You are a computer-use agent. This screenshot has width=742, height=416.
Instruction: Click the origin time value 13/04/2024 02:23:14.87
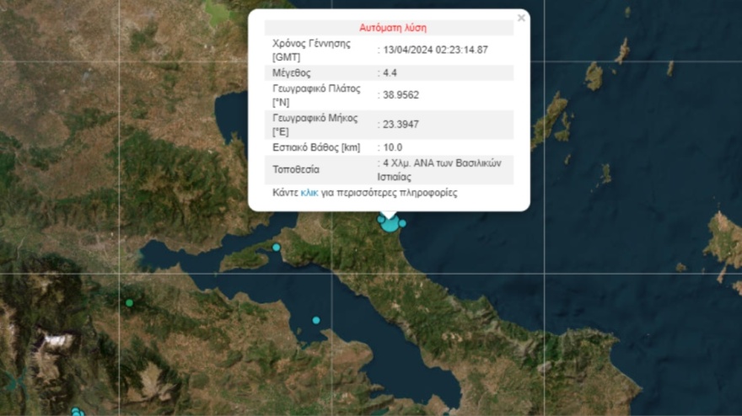(x=435, y=51)
